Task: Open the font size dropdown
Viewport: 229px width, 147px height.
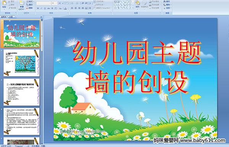Action: pos(56,3)
